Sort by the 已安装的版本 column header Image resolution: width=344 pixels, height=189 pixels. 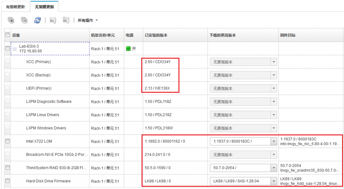click(156, 35)
